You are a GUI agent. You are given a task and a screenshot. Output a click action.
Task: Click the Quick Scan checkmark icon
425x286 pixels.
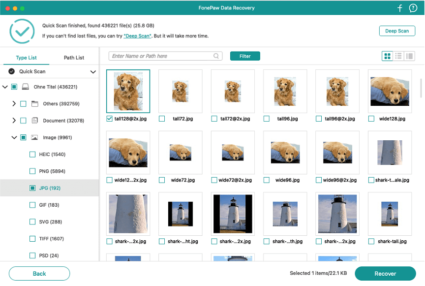pyautogui.click(x=11, y=71)
